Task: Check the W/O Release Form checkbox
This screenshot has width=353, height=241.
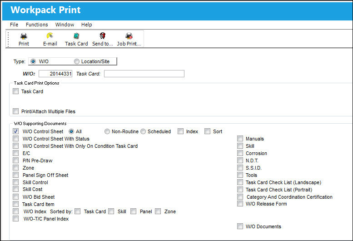Action: 240,203
